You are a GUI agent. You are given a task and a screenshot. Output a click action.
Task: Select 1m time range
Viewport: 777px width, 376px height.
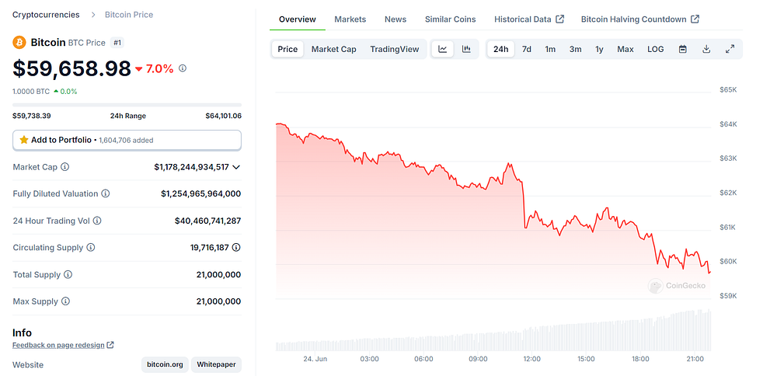[550, 49]
